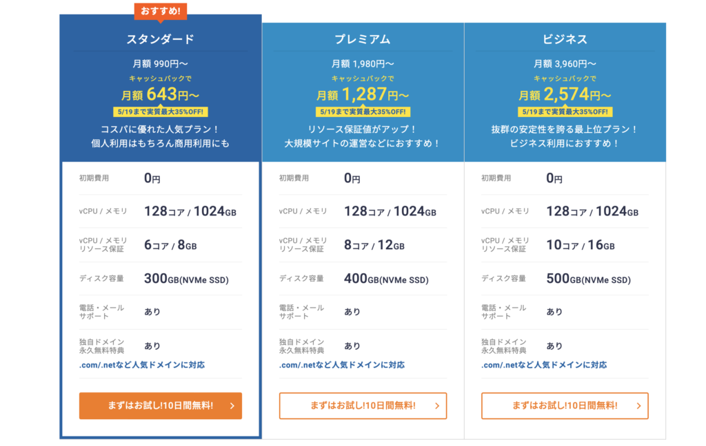Click Business plan's yellow 35%OFF label
Viewport: 706px width, 446px height.
coord(565,111)
